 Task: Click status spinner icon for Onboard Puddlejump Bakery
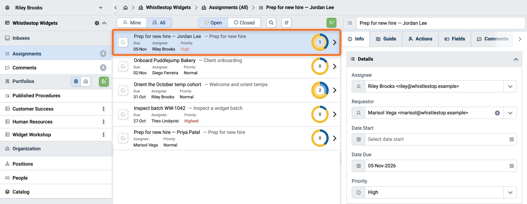pos(123,66)
